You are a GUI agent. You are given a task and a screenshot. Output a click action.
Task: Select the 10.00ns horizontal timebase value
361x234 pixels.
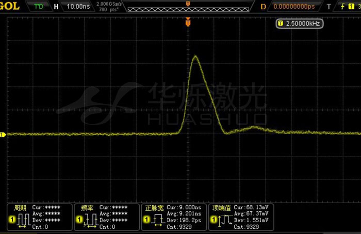[77, 7]
